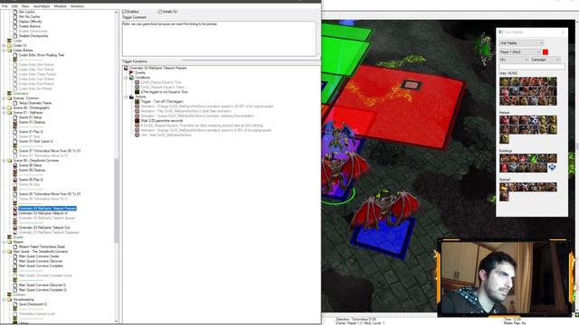Click the Actions hand icon

(131, 97)
